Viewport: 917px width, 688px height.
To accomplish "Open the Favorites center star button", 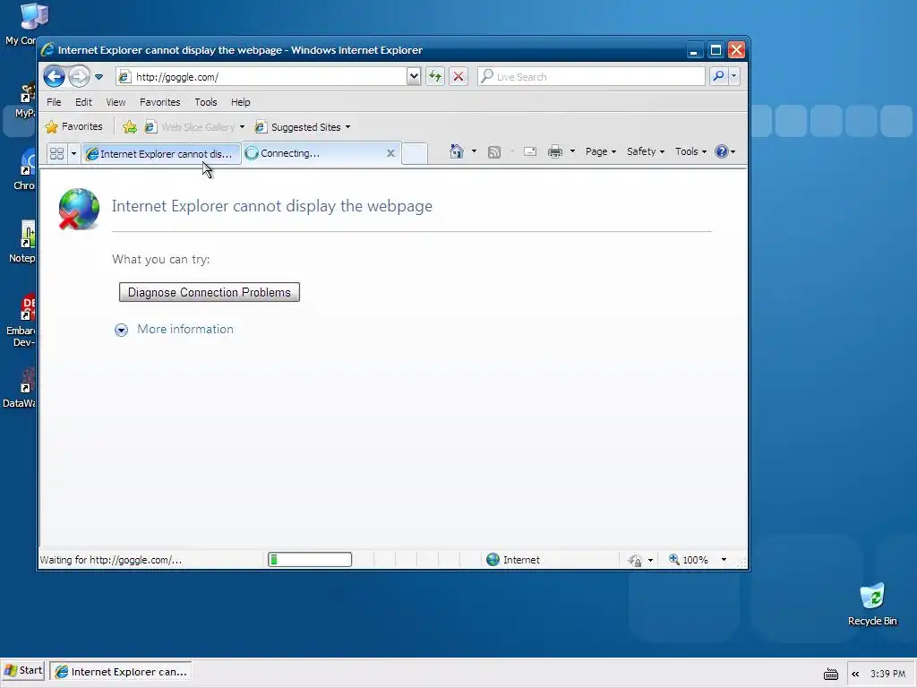I will click(73, 126).
